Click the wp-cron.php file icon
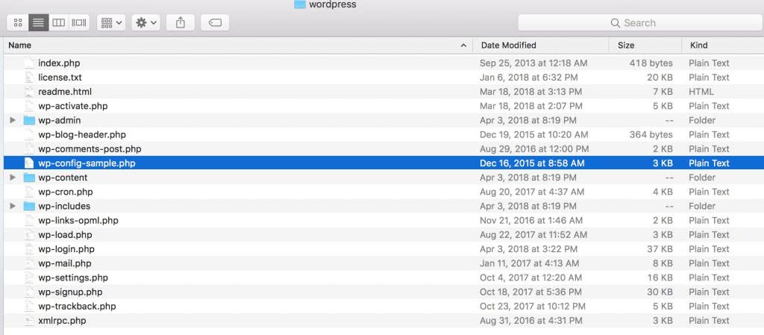 [29, 192]
